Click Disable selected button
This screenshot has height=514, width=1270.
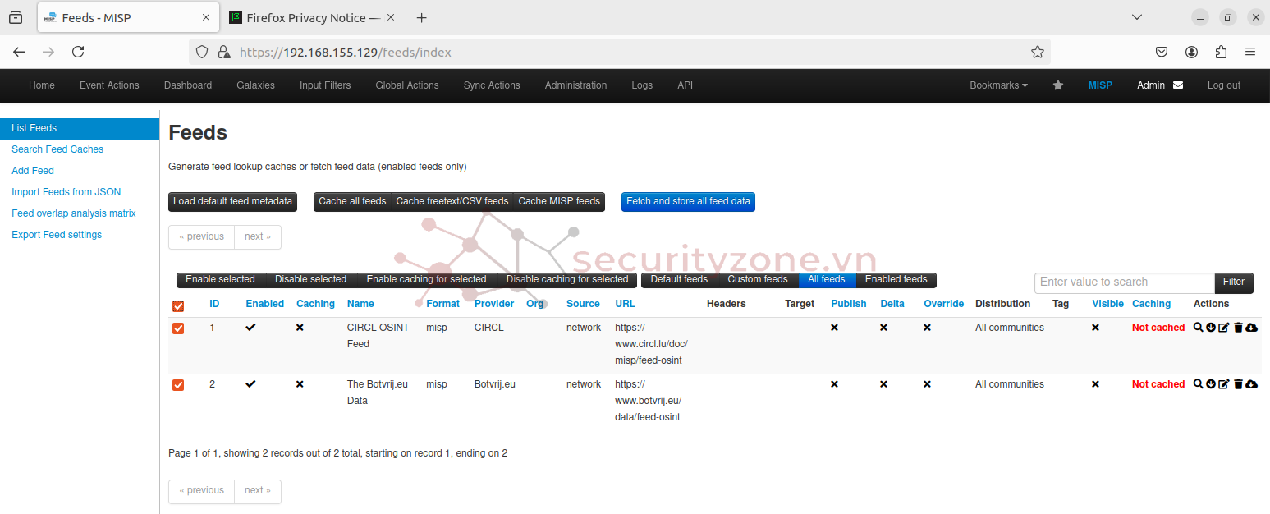310,280
